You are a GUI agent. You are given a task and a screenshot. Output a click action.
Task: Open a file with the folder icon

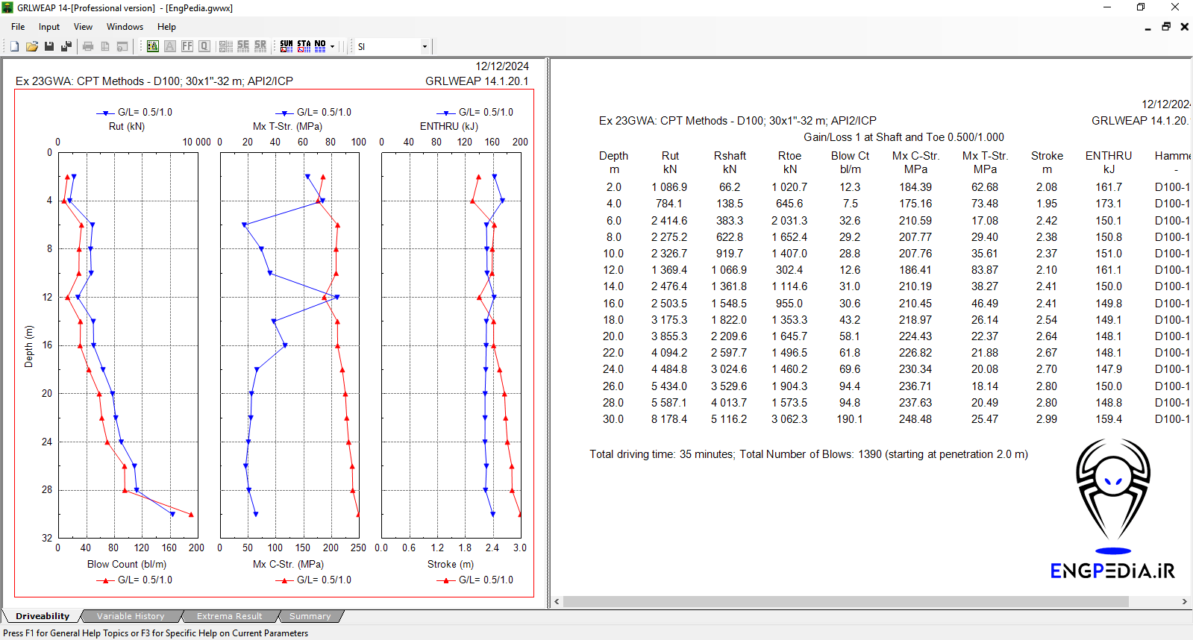click(x=32, y=46)
